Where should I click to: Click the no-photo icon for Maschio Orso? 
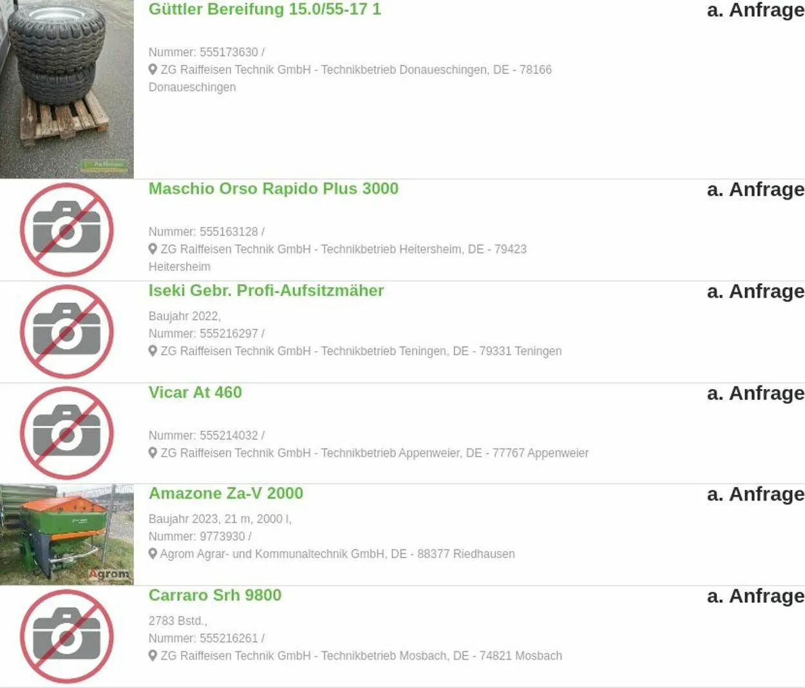[x=67, y=230]
